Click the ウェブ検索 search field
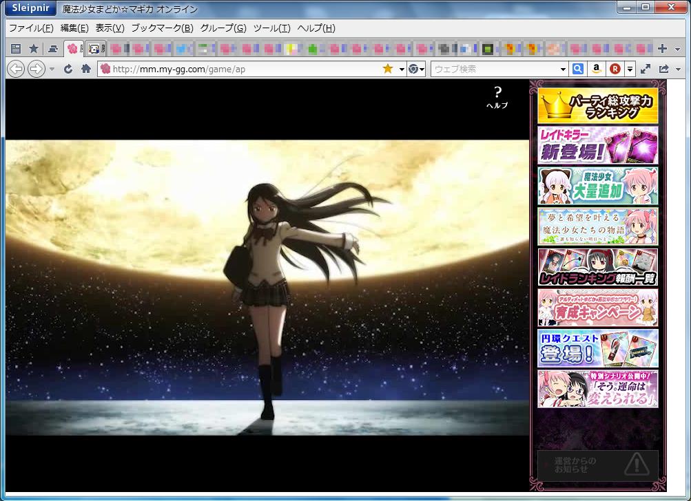This screenshot has width=691, height=501. click(496, 69)
